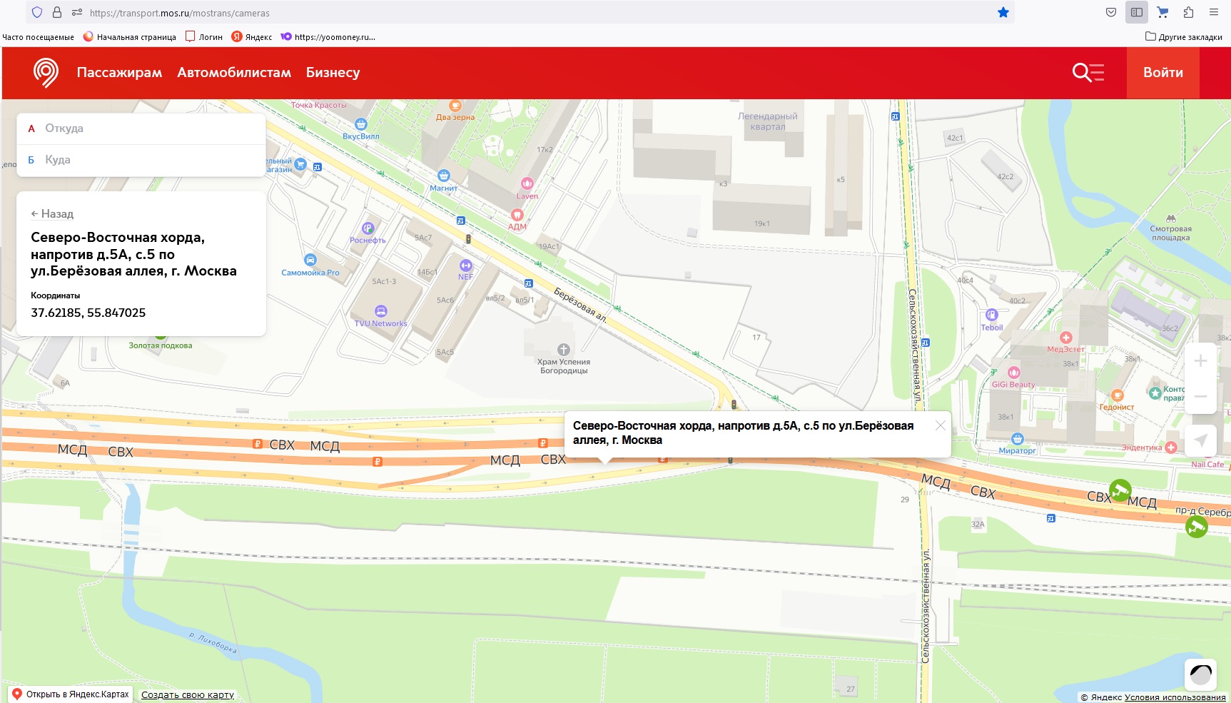Open Часто посещаемые bookmarks folder
Viewport: 1231px width, 703px height.
pyautogui.click(x=39, y=37)
